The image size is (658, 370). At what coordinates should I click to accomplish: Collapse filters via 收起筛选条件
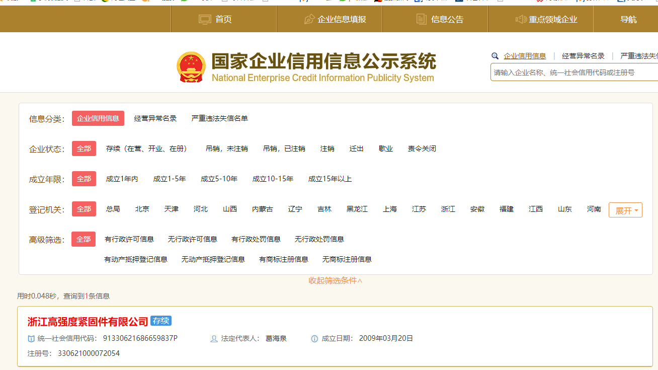336,280
